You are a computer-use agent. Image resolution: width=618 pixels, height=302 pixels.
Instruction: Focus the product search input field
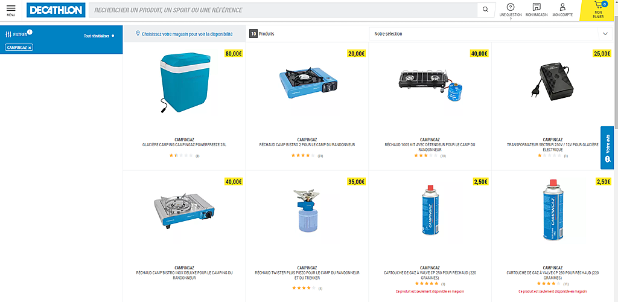283,10
